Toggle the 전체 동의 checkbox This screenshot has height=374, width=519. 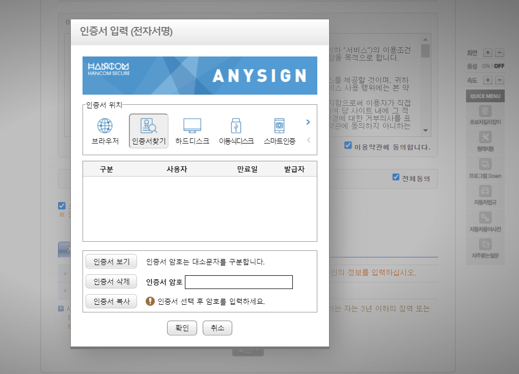[x=396, y=177]
